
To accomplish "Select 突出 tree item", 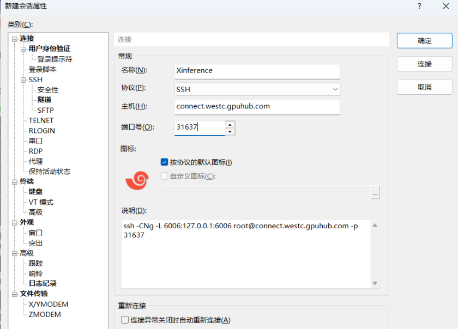I will (35, 243).
